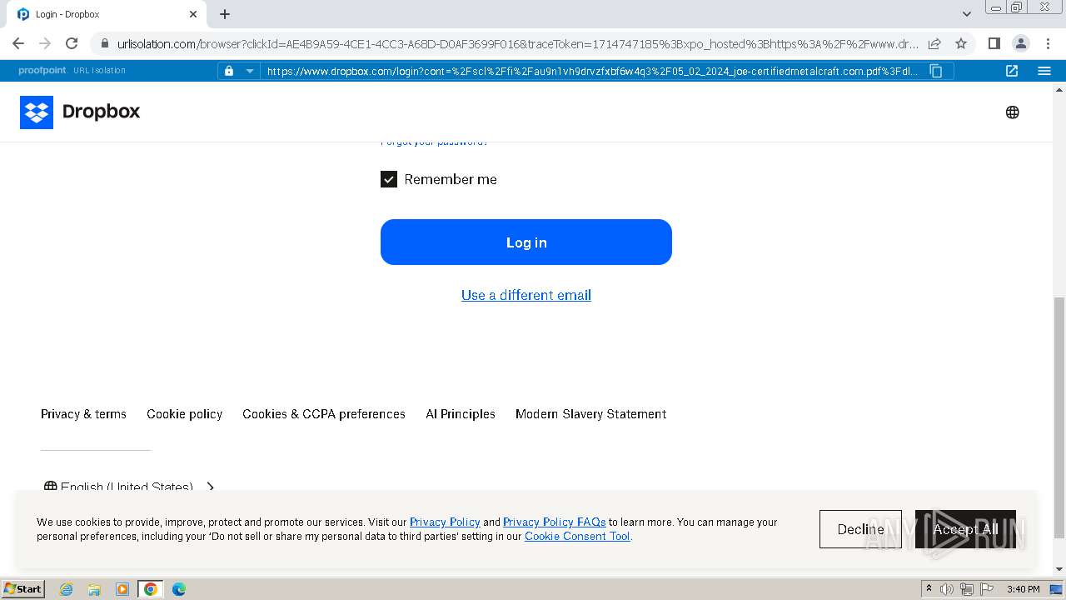Open Chrome three-dot menu
This screenshot has width=1066, height=600.
point(1048,43)
